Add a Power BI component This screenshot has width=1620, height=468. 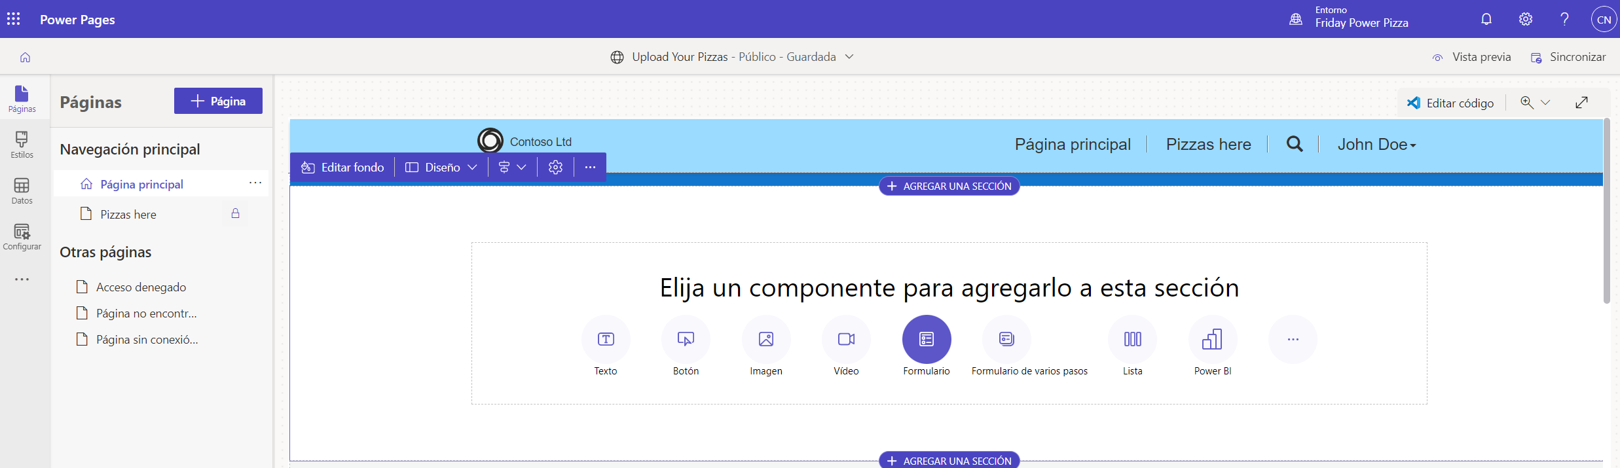click(x=1213, y=339)
